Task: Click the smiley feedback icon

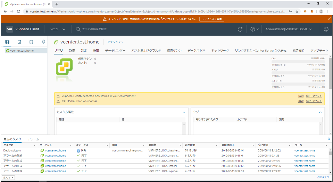Action: [x=326, y=29]
